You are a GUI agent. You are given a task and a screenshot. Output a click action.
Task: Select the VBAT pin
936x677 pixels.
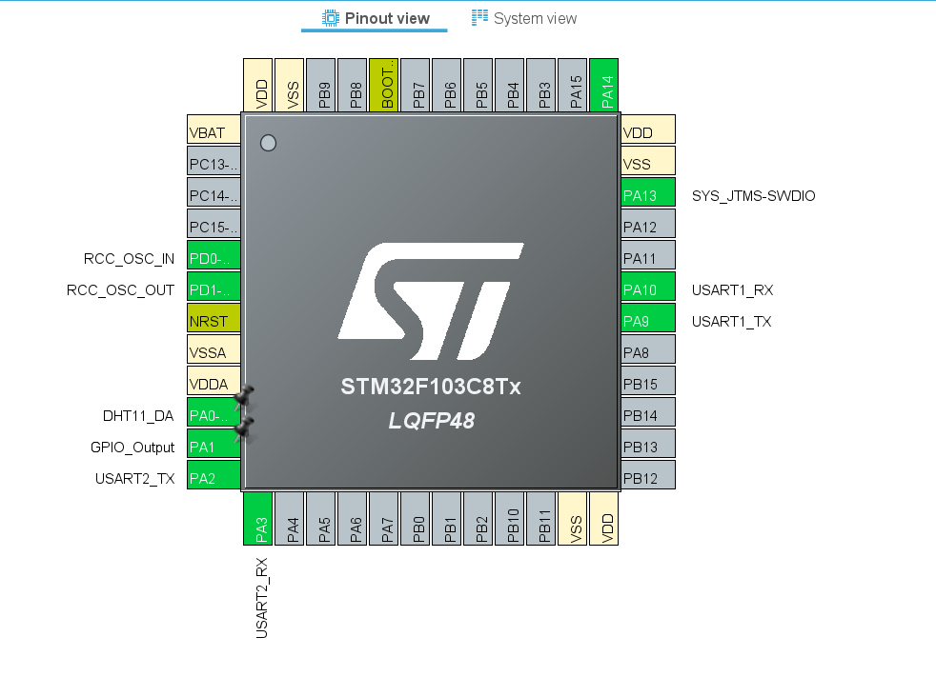pos(214,129)
